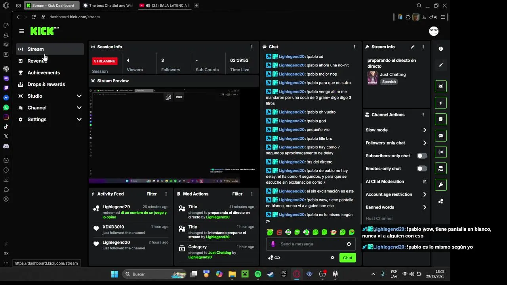Reload the dashboard page
The height and width of the screenshot is (285, 507).
pos(34,17)
